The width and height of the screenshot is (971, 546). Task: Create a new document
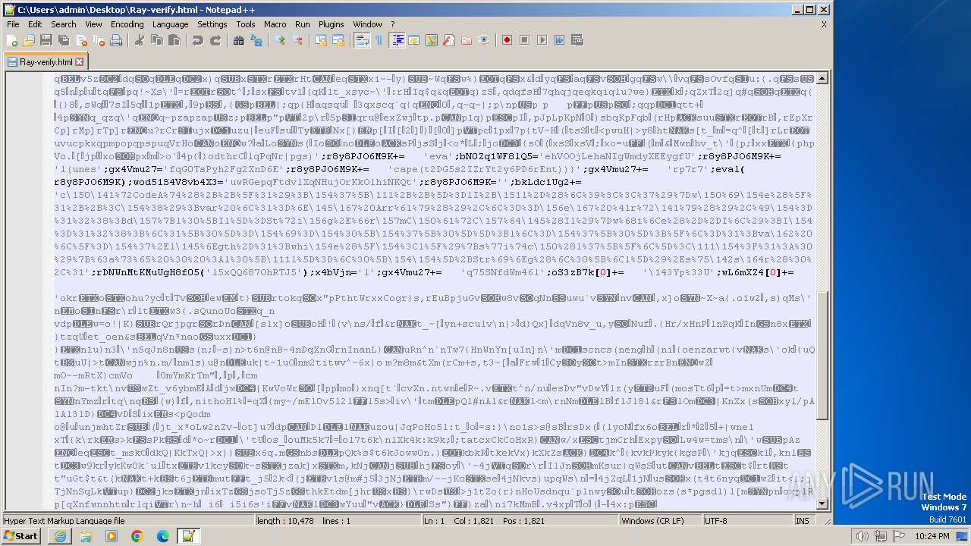(12, 40)
